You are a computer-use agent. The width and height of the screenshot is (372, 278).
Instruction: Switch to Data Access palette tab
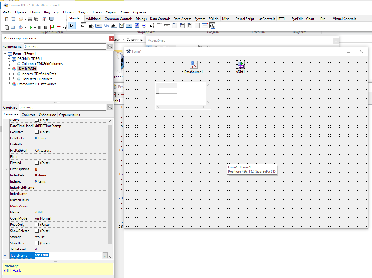[182, 19]
